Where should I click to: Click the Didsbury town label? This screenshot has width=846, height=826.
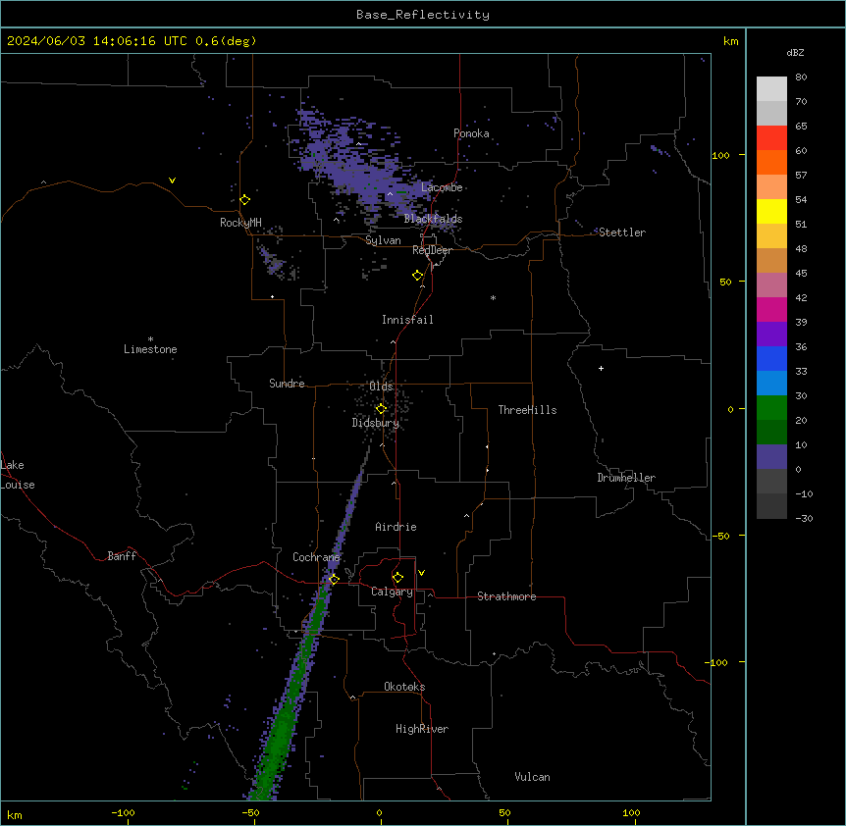(376, 423)
